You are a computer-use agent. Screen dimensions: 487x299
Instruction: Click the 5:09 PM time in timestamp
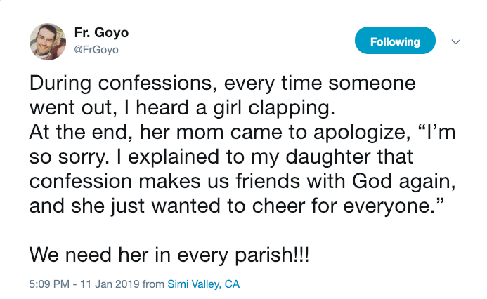tap(48, 284)
